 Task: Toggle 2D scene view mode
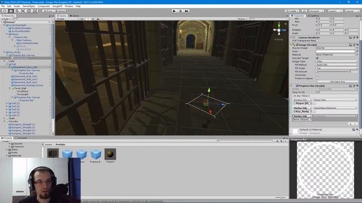81,19
